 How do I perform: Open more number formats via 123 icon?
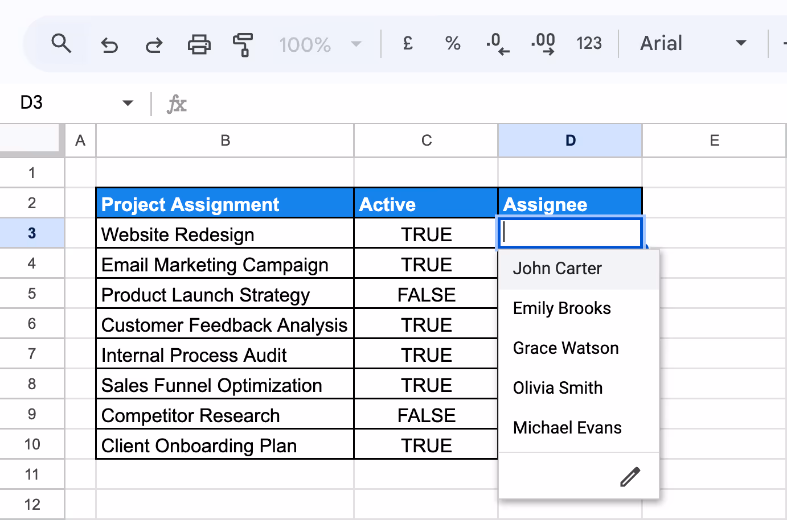pos(589,43)
